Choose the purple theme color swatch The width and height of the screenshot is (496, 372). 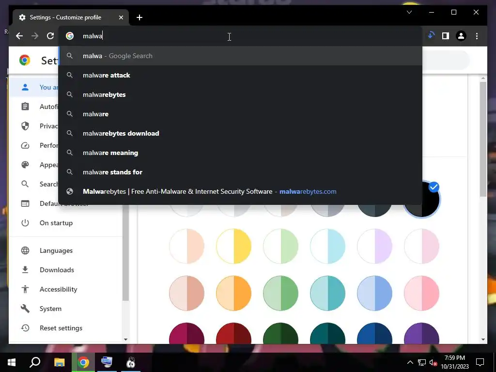[x=421, y=333]
